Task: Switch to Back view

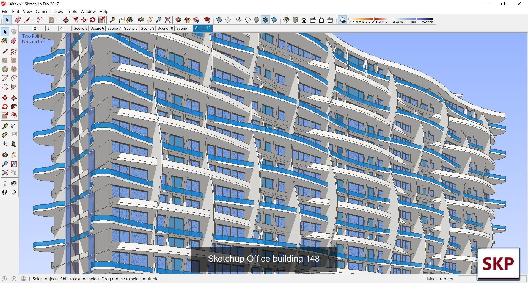Action: click(321, 20)
